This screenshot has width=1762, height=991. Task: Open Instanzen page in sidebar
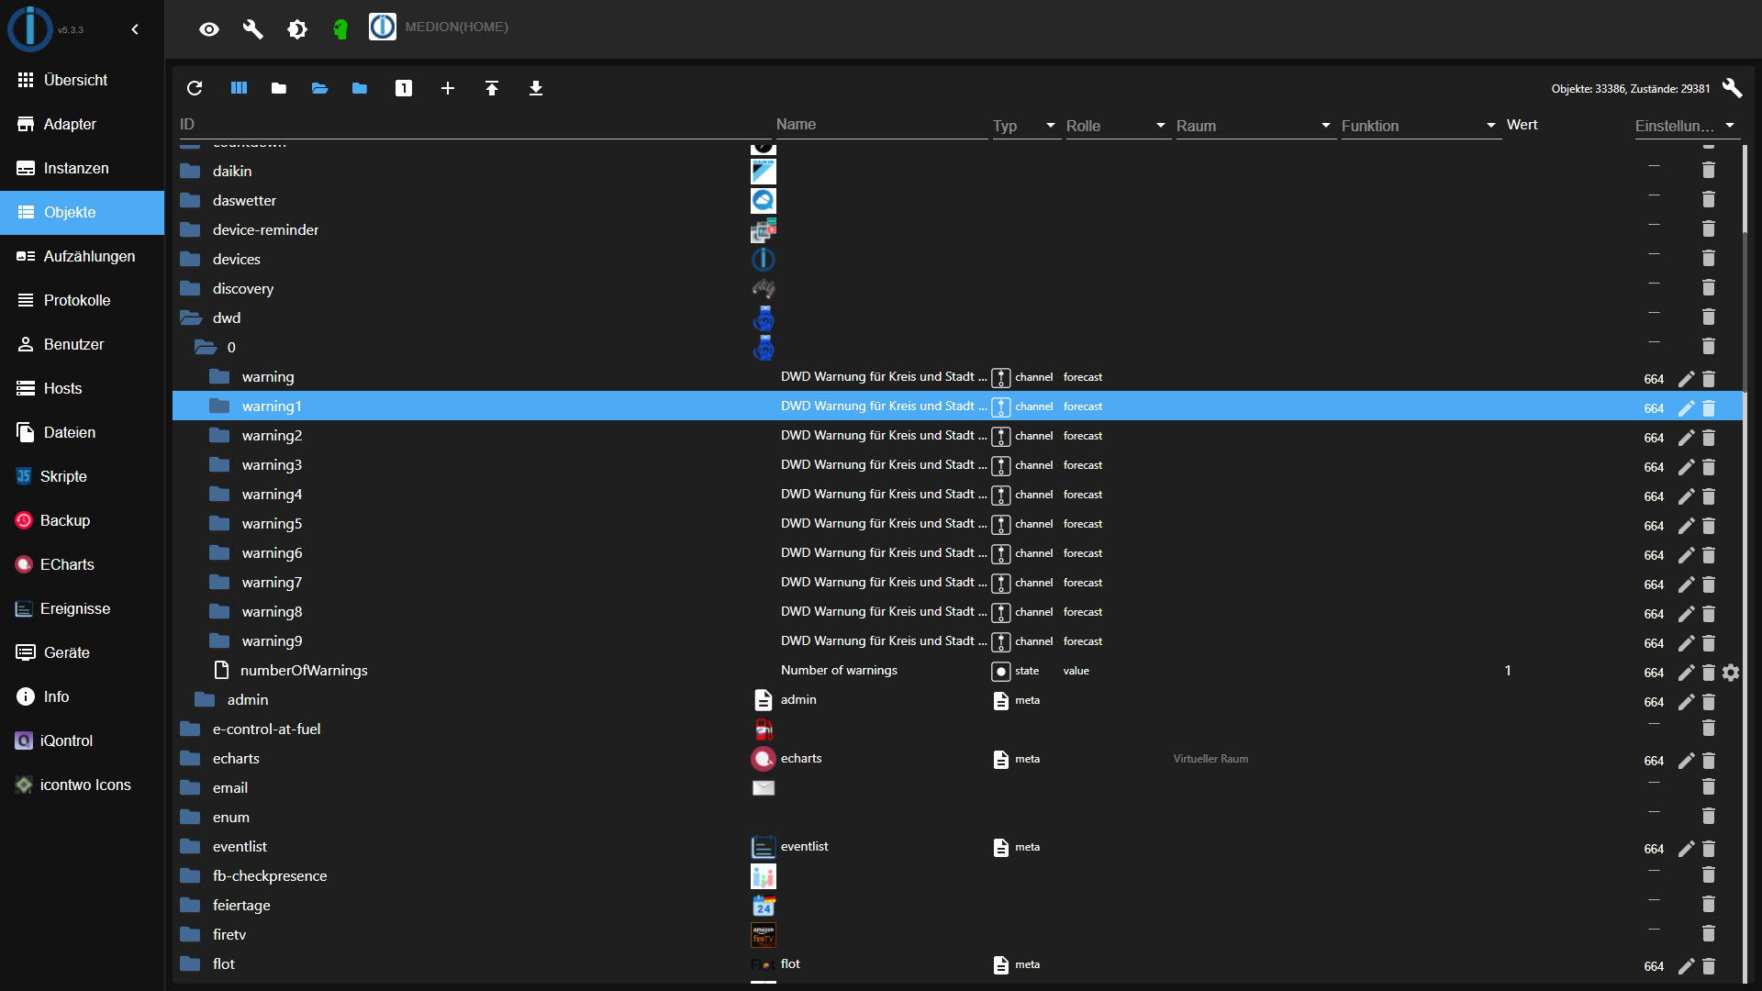83,168
